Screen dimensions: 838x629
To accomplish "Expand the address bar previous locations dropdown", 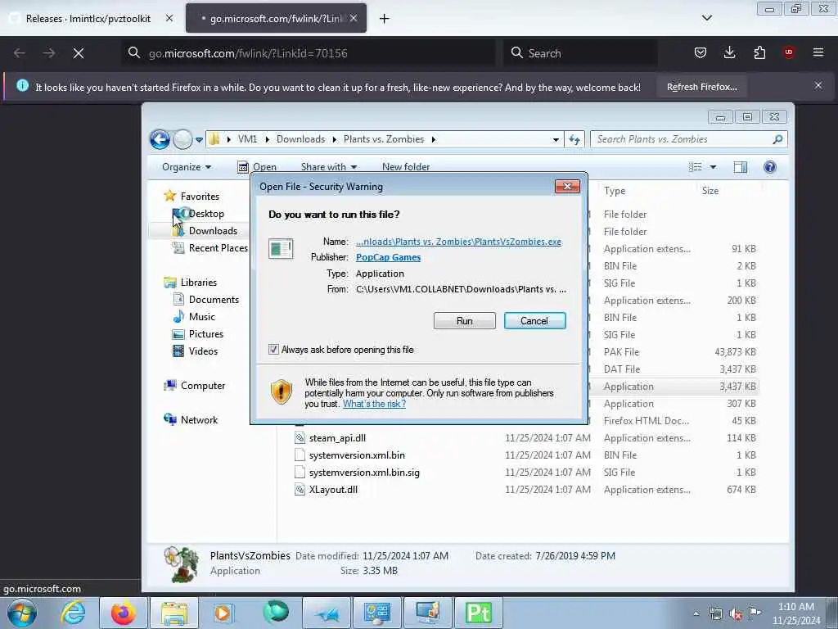I will (x=556, y=139).
